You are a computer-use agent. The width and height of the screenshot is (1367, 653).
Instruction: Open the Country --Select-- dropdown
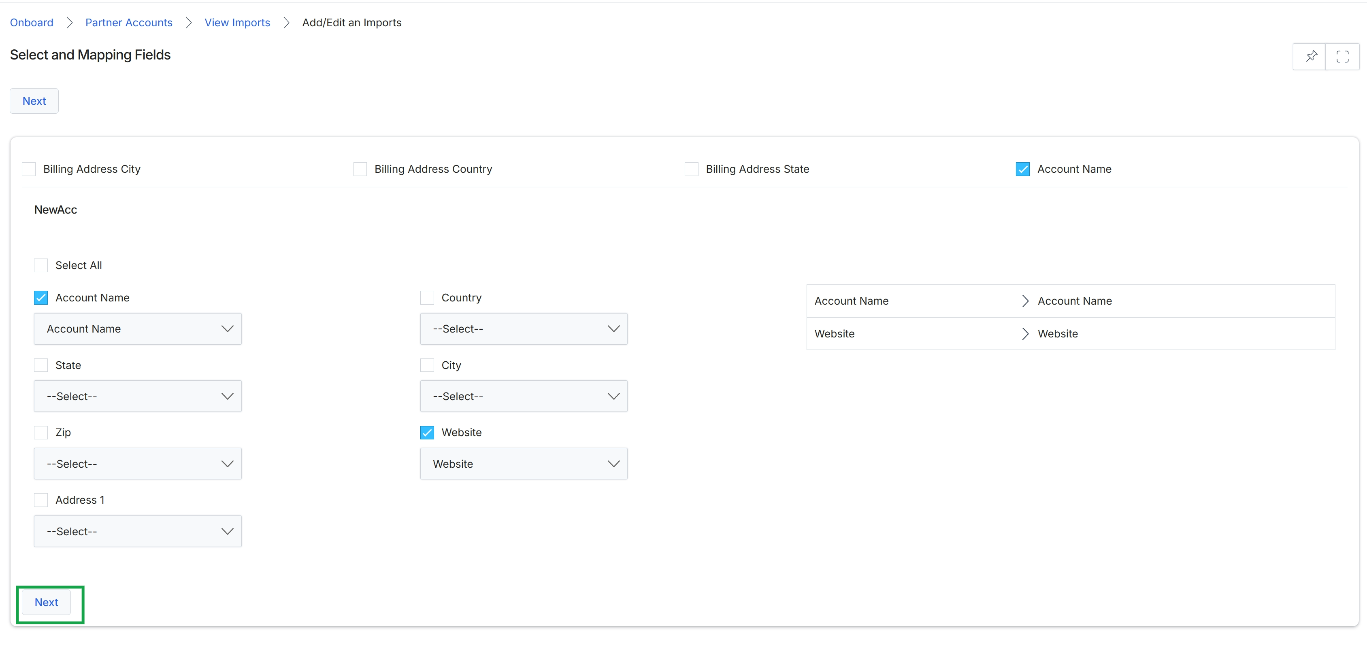523,329
